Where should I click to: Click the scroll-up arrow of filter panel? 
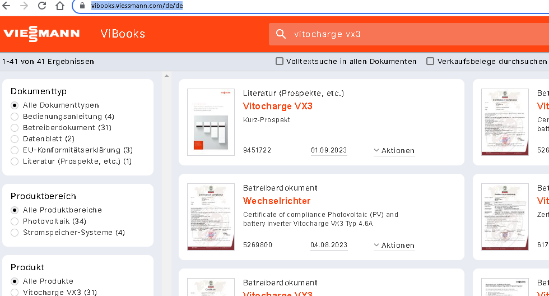166,75
